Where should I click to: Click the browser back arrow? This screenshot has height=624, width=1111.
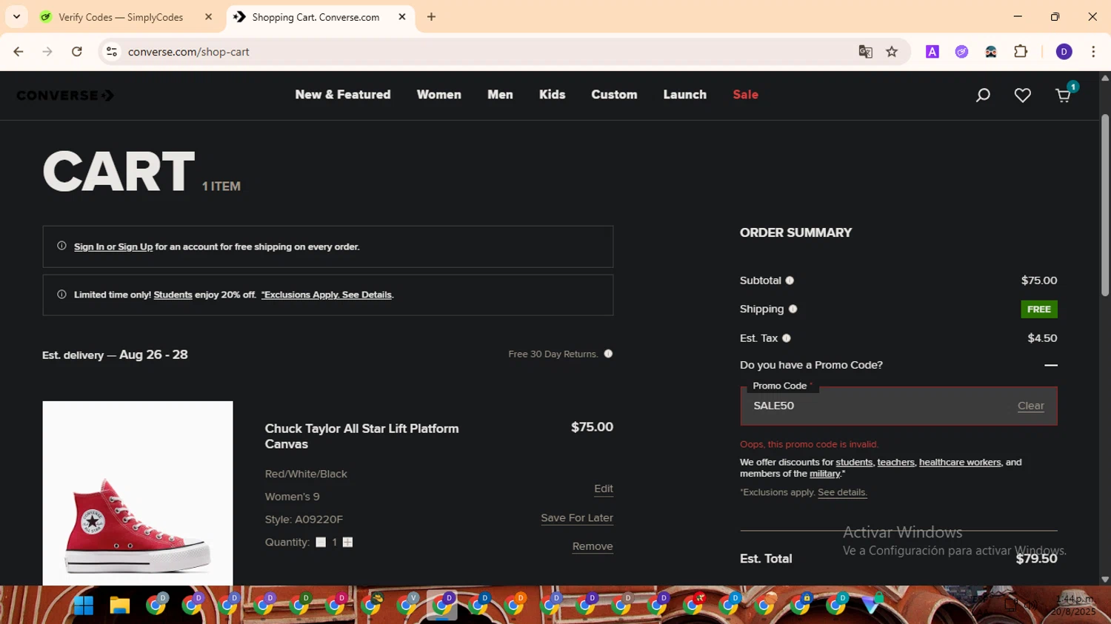19,52
